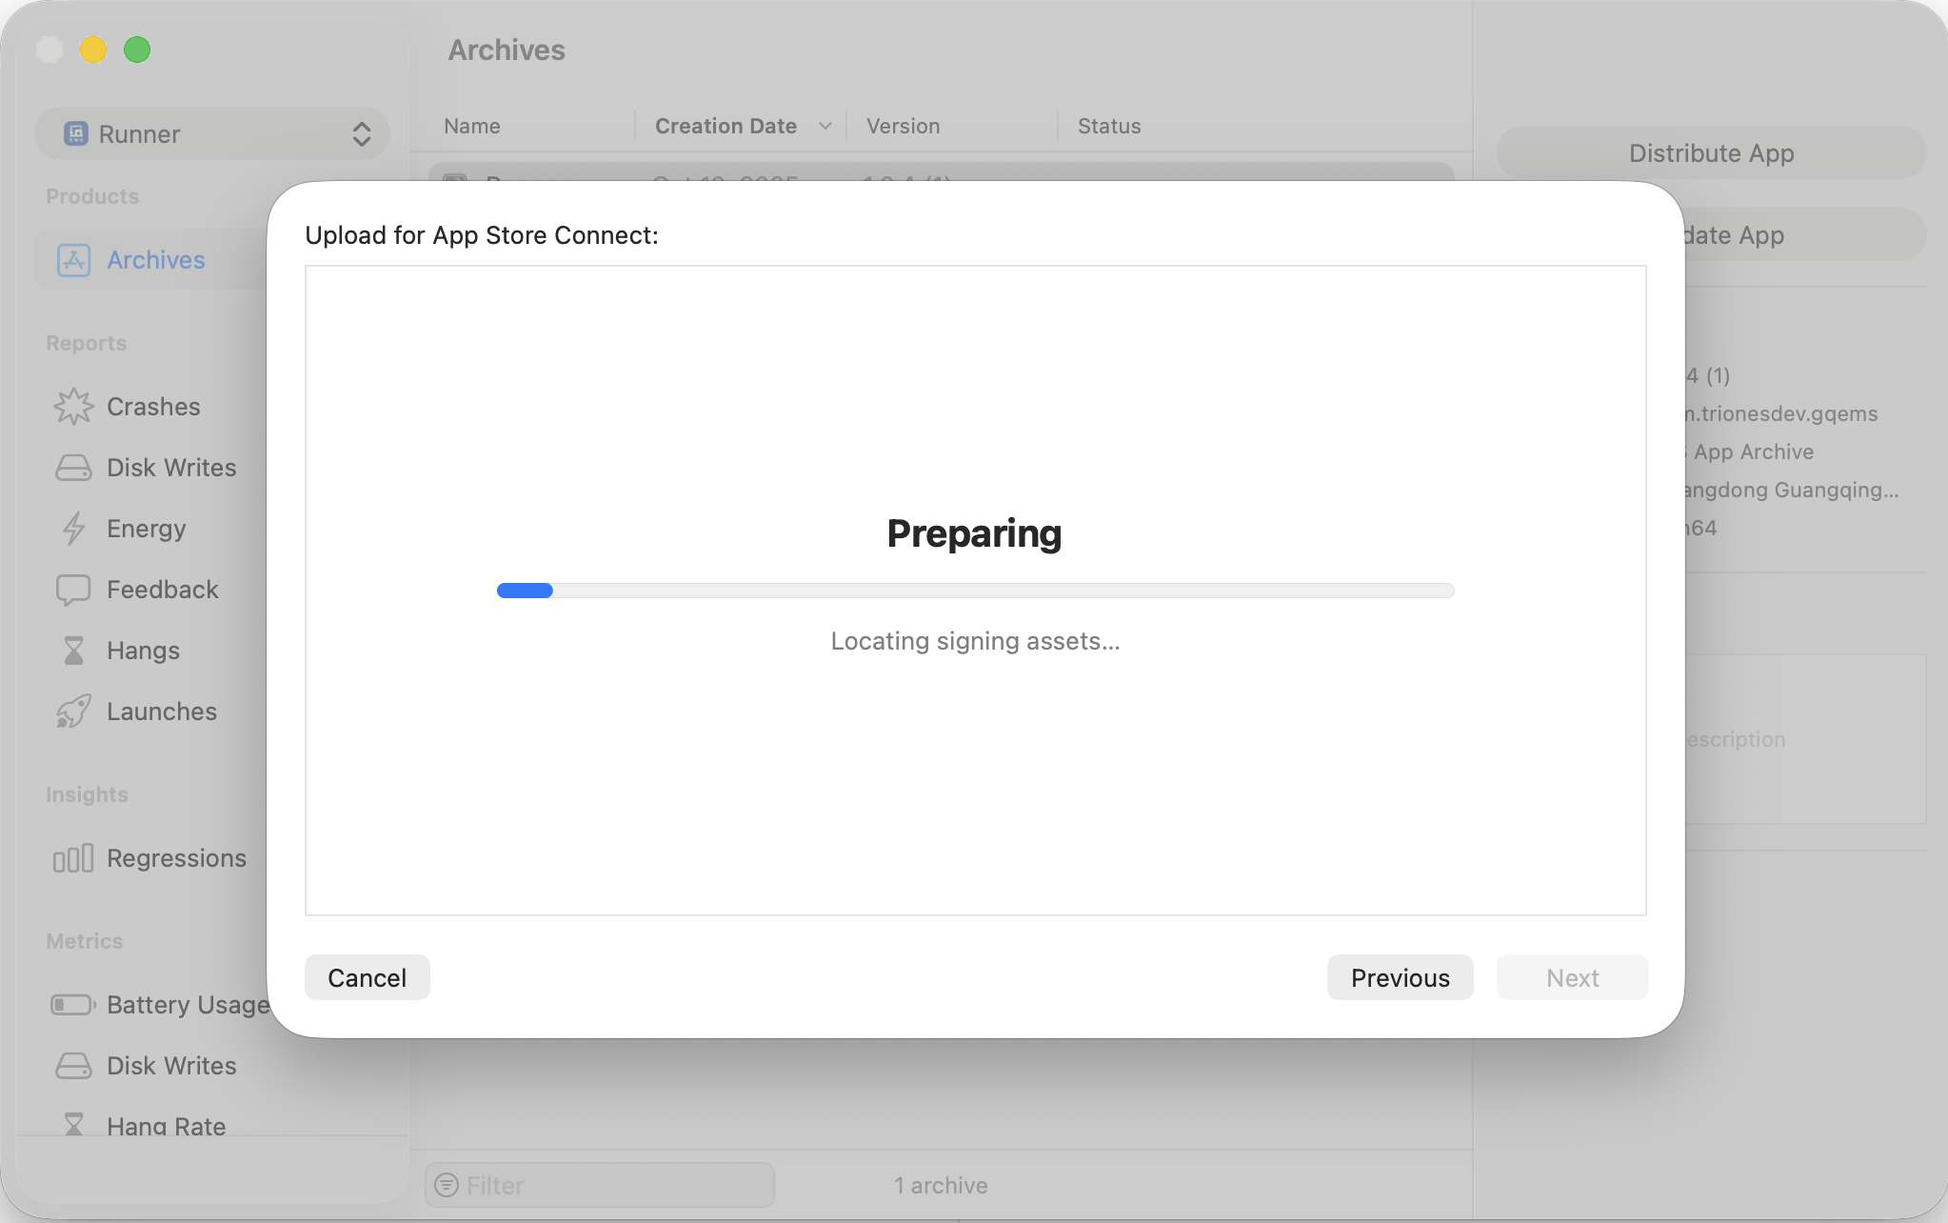This screenshot has width=1948, height=1223.
Task: Click the Battery Usage icon
Action: pos(73,1005)
